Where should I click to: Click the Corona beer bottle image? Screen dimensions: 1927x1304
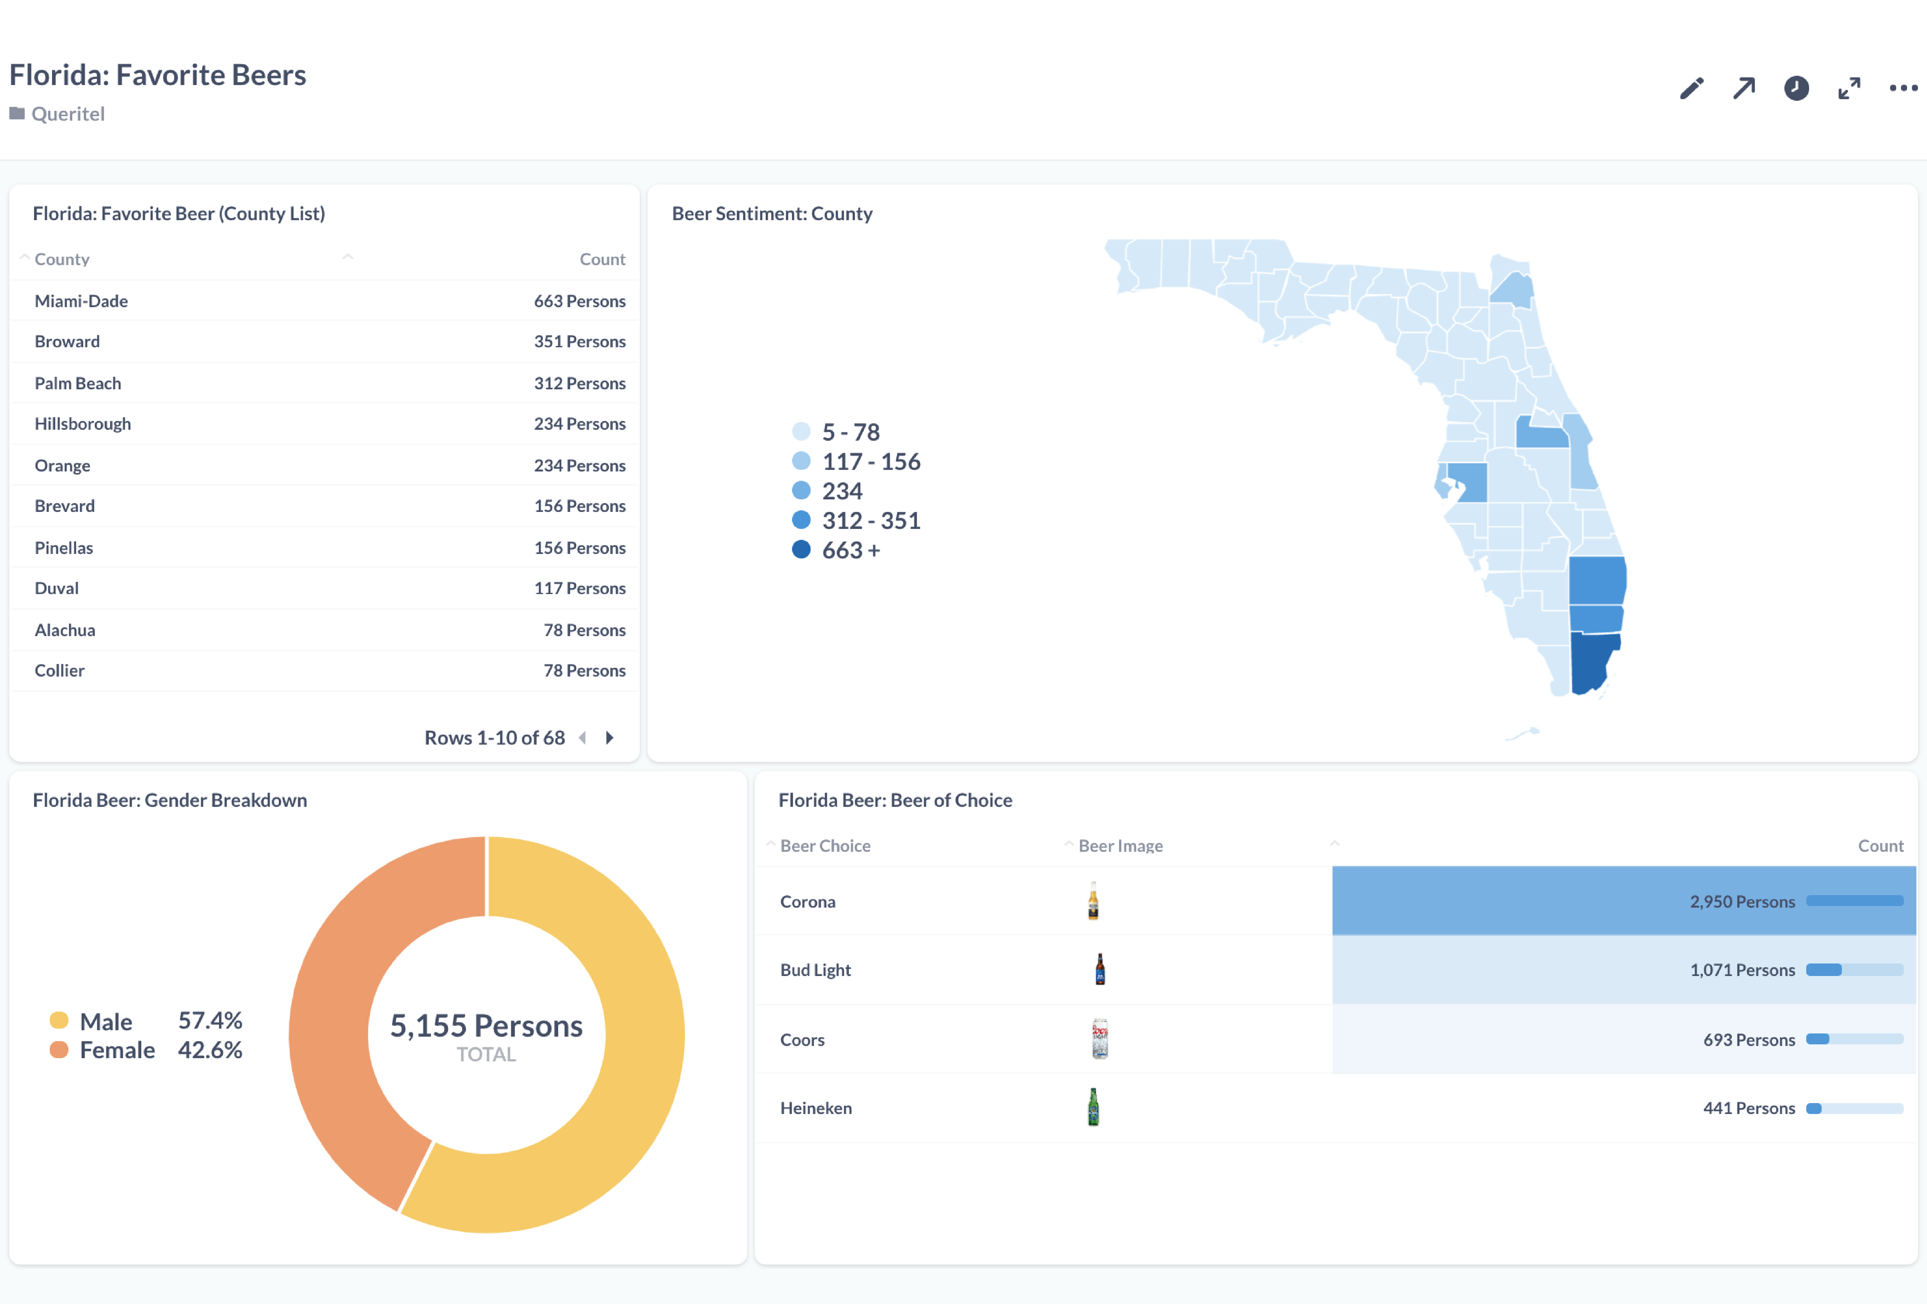pyautogui.click(x=1093, y=901)
